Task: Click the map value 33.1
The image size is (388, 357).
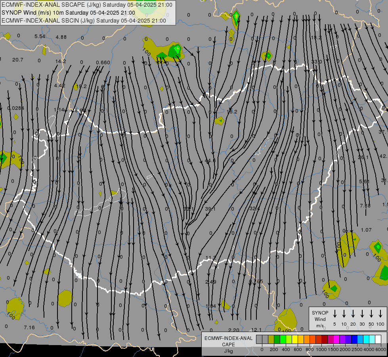Action: (189, 209)
